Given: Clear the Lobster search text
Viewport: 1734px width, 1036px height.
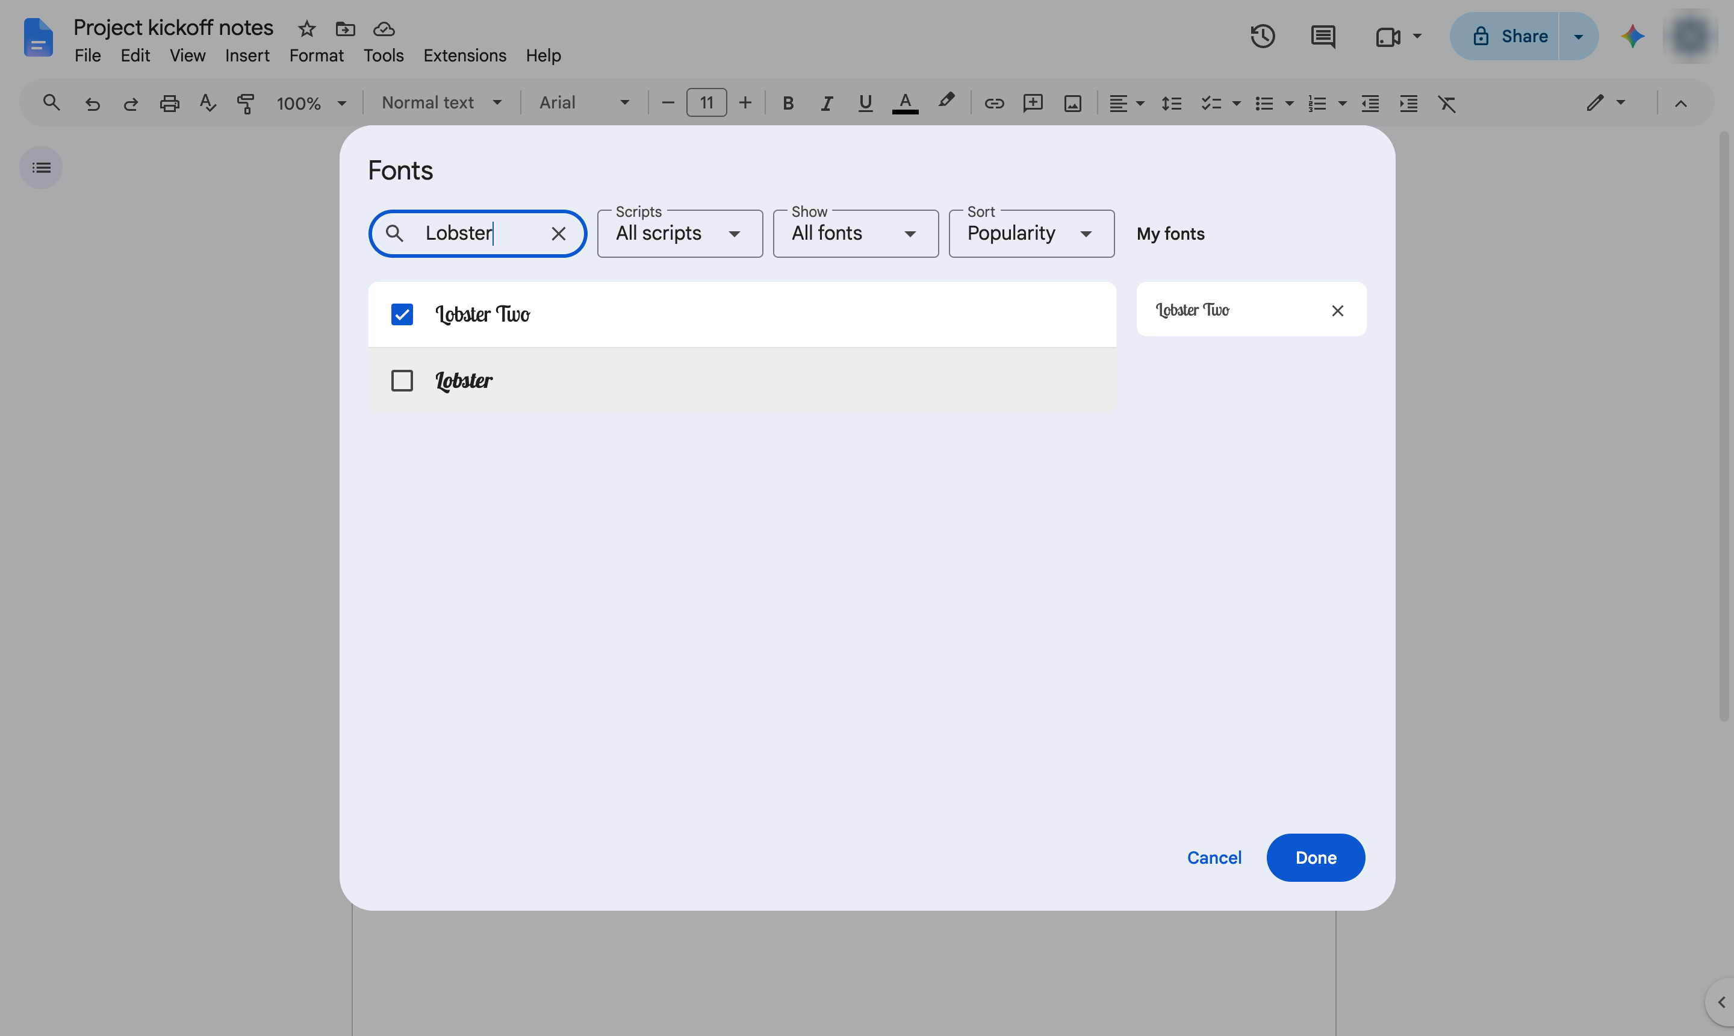Looking at the screenshot, I should (x=558, y=234).
